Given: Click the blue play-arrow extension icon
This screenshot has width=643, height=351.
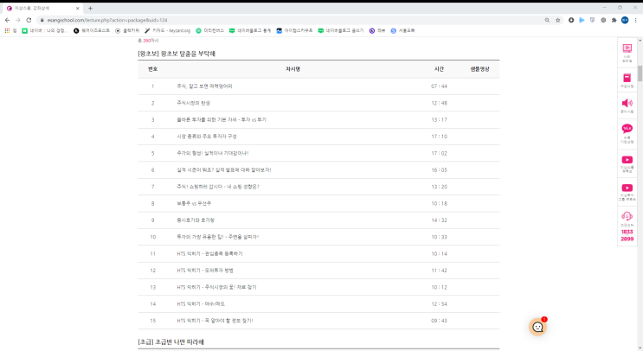Looking at the screenshot, I should coord(582,20).
